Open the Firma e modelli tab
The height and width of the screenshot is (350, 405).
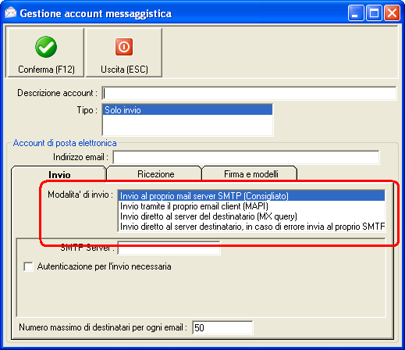tap(250, 173)
